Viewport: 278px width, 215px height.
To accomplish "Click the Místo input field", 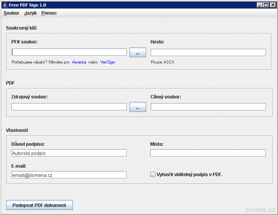I will coord(208,153).
